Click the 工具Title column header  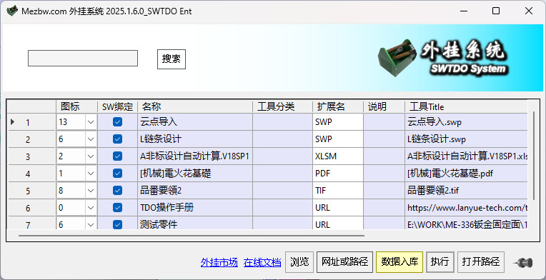[x=466, y=106]
